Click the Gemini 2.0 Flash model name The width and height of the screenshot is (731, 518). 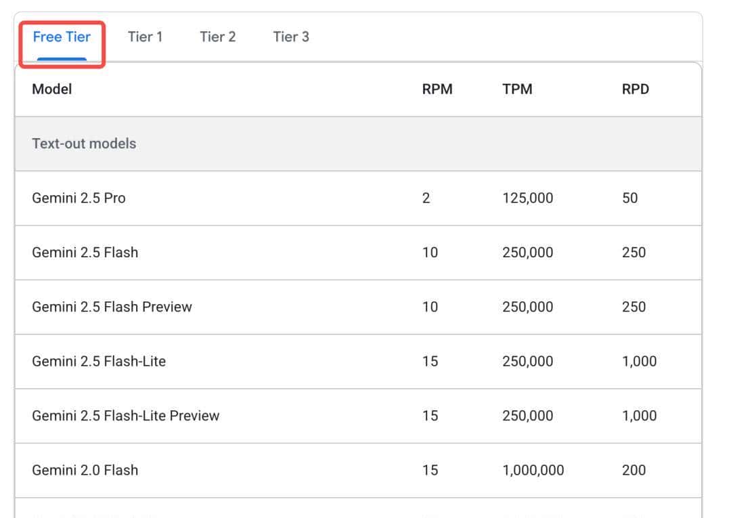coord(85,470)
